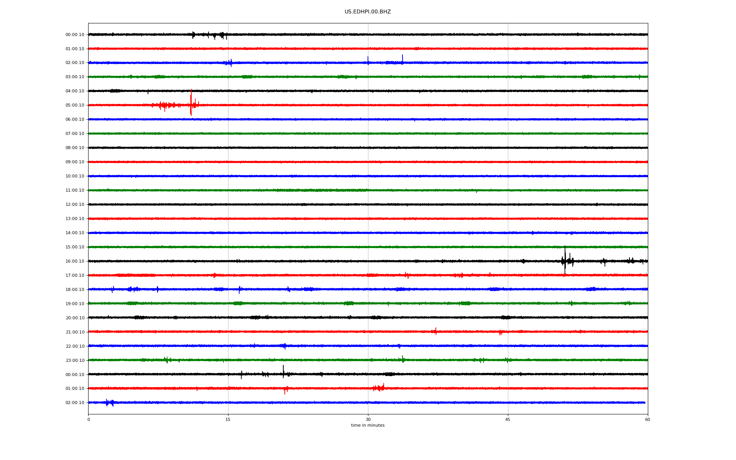736x460 pixels.
Task: Select the x-axis tick label 45
Action: [x=508, y=419]
